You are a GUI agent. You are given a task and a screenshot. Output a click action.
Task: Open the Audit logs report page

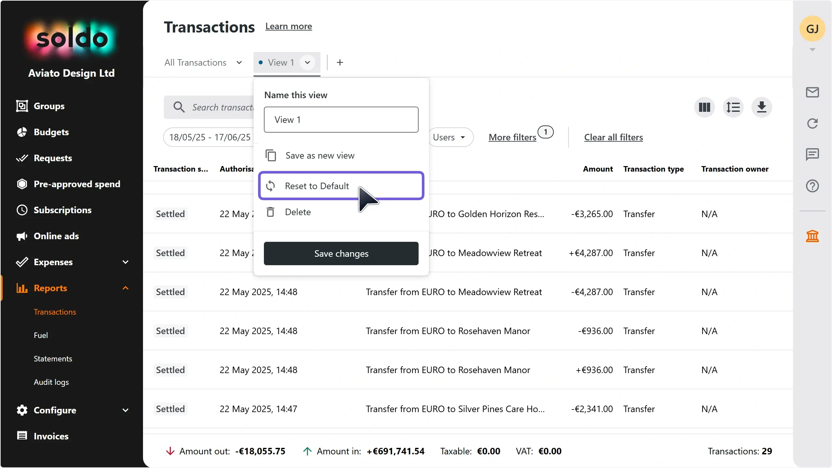tap(51, 382)
